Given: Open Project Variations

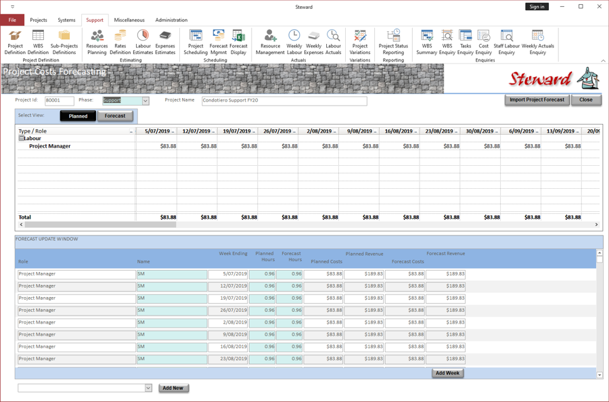Looking at the screenshot, I should 360,43.
